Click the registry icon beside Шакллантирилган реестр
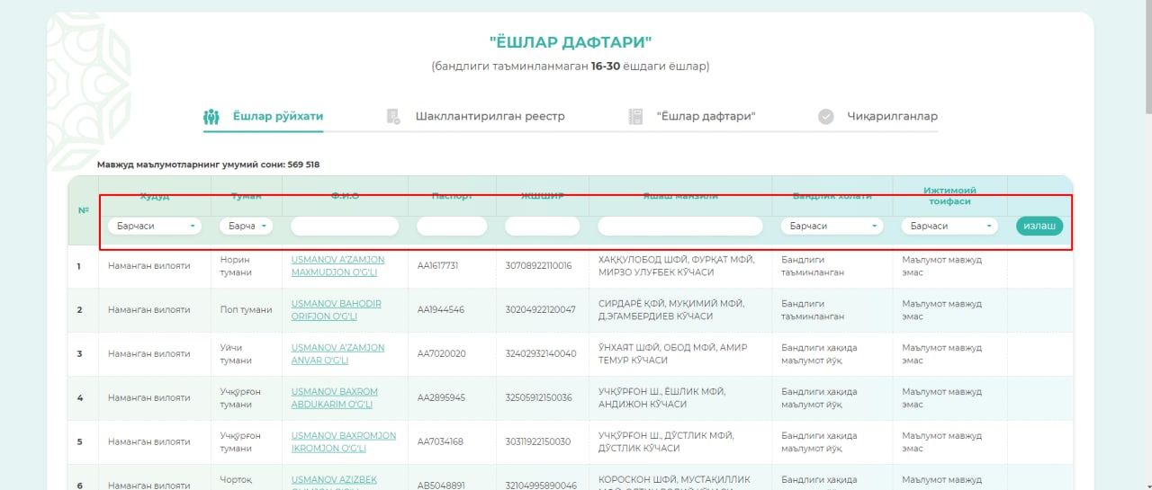This screenshot has height=490, width=1152. click(393, 117)
